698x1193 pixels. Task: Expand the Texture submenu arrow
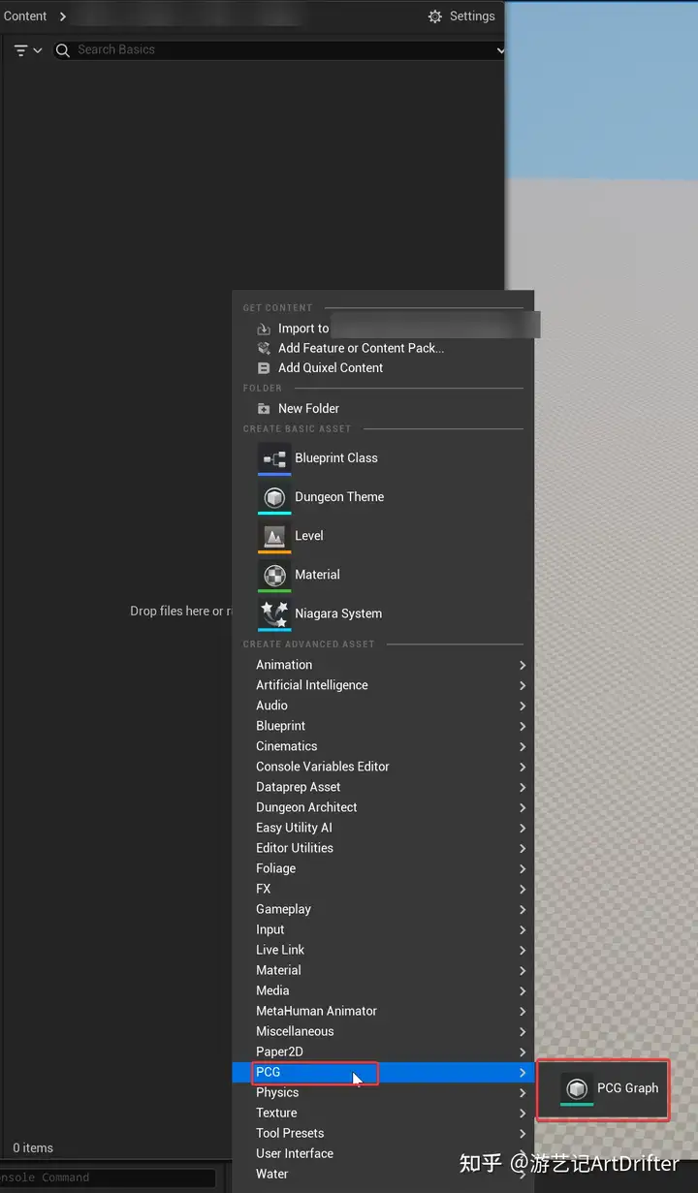(523, 1113)
